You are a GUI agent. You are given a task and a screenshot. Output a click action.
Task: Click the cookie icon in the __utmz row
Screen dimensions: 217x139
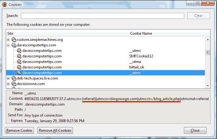19,73
